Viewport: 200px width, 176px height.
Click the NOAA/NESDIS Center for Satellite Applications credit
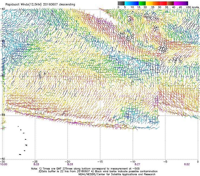pyautogui.click(x=117, y=174)
